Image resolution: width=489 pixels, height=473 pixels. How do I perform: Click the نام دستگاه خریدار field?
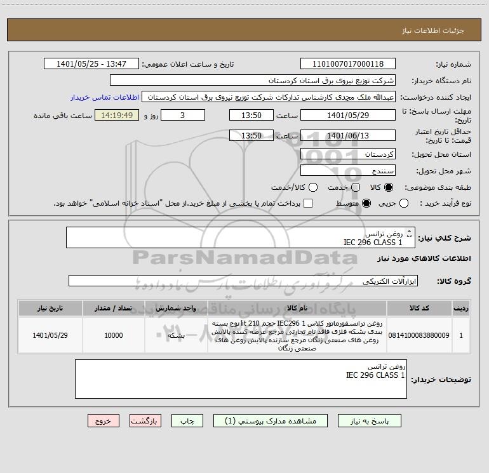click(x=253, y=80)
